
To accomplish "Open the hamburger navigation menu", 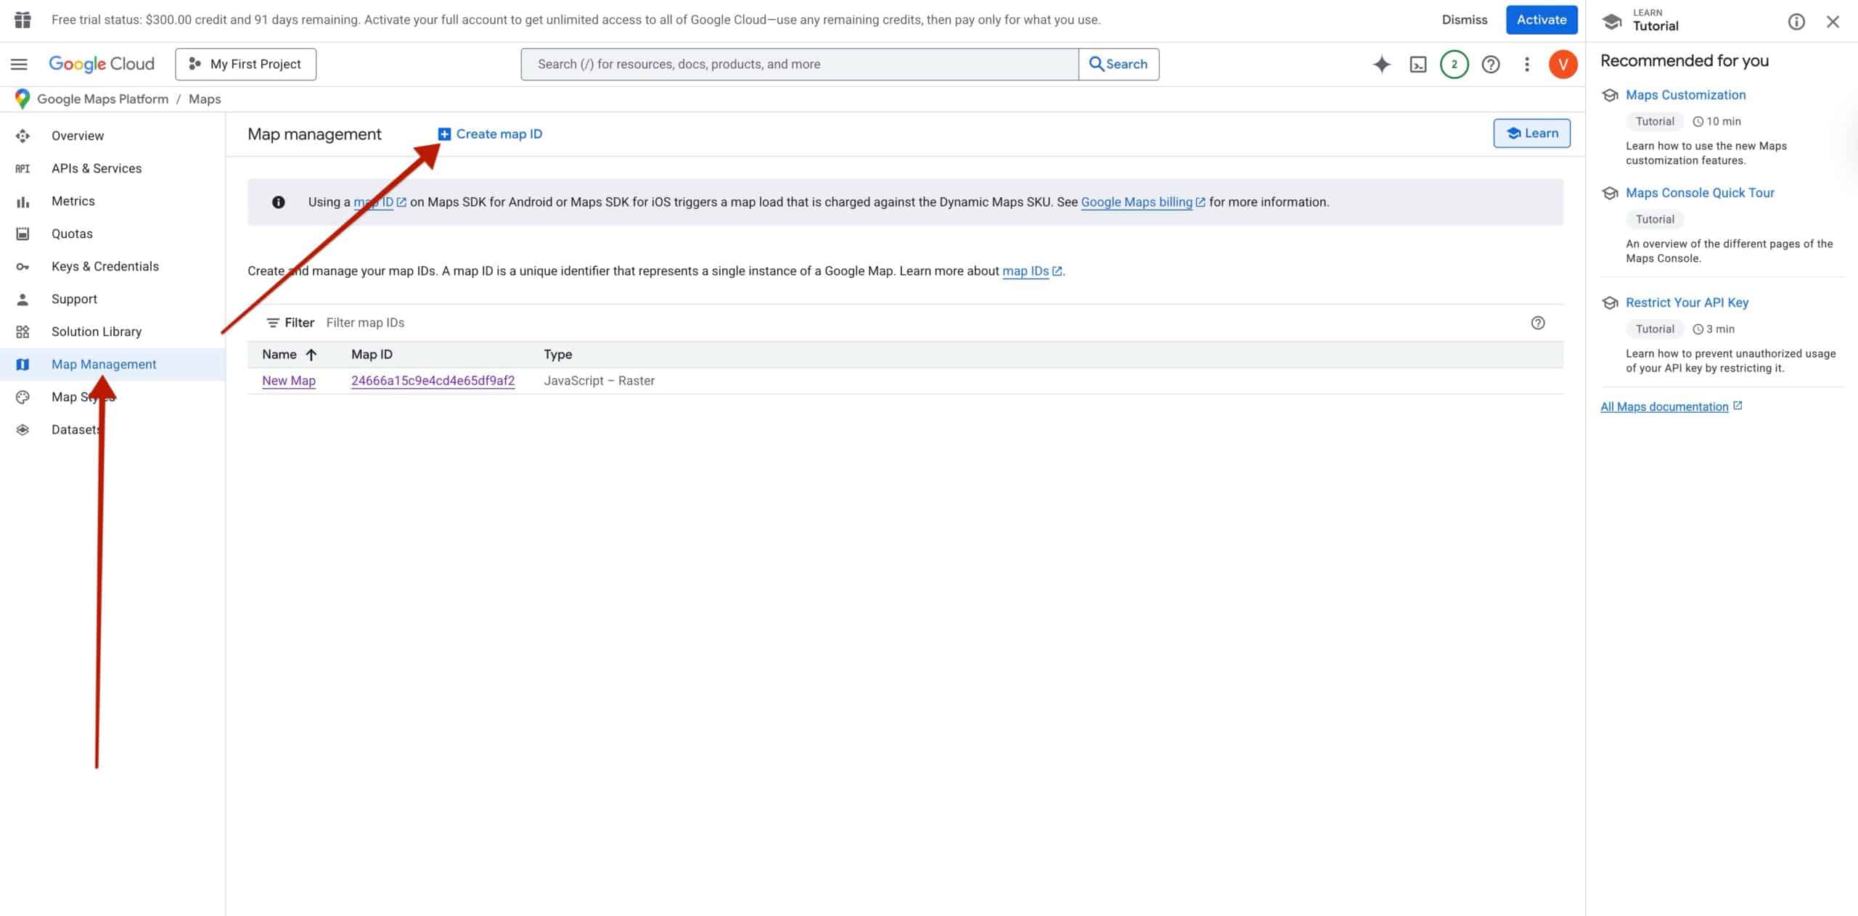I will [x=20, y=64].
